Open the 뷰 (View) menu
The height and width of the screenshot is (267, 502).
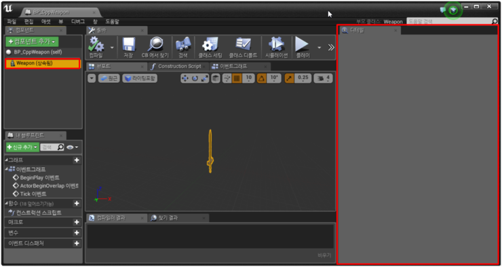point(61,22)
